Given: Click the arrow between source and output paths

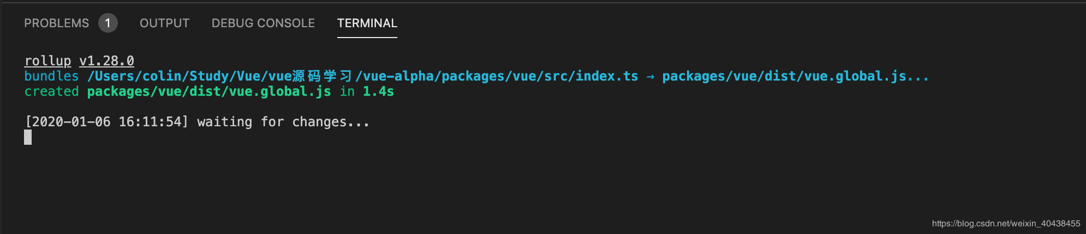Looking at the screenshot, I should [x=650, y=77].
